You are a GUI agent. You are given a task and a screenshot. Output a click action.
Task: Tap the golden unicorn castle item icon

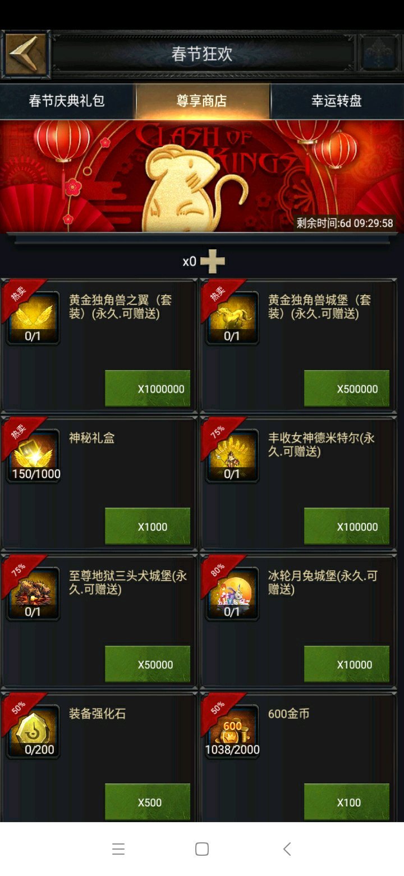click(x=232, y=318)
